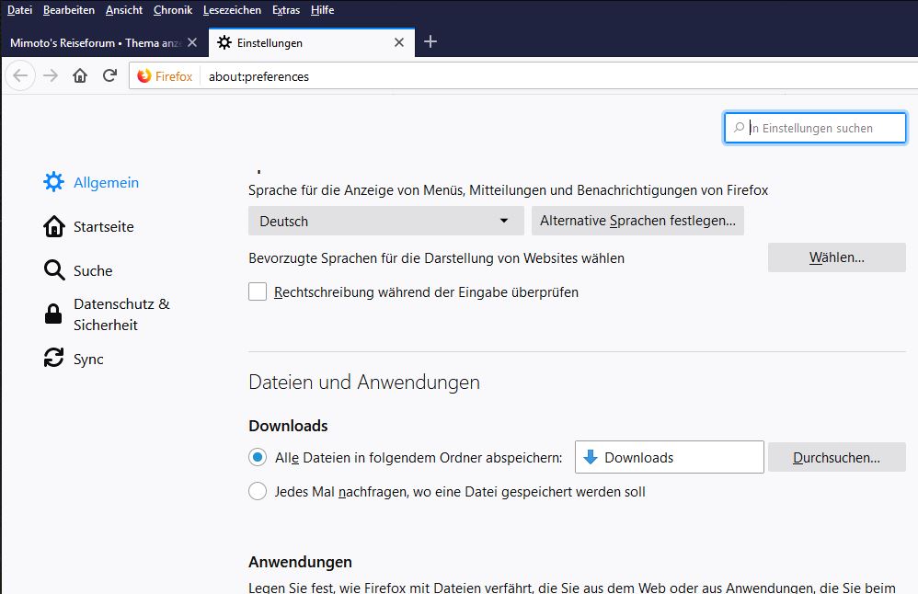
Task: Open Suche settings category
Action: click(x=78, y=270)
